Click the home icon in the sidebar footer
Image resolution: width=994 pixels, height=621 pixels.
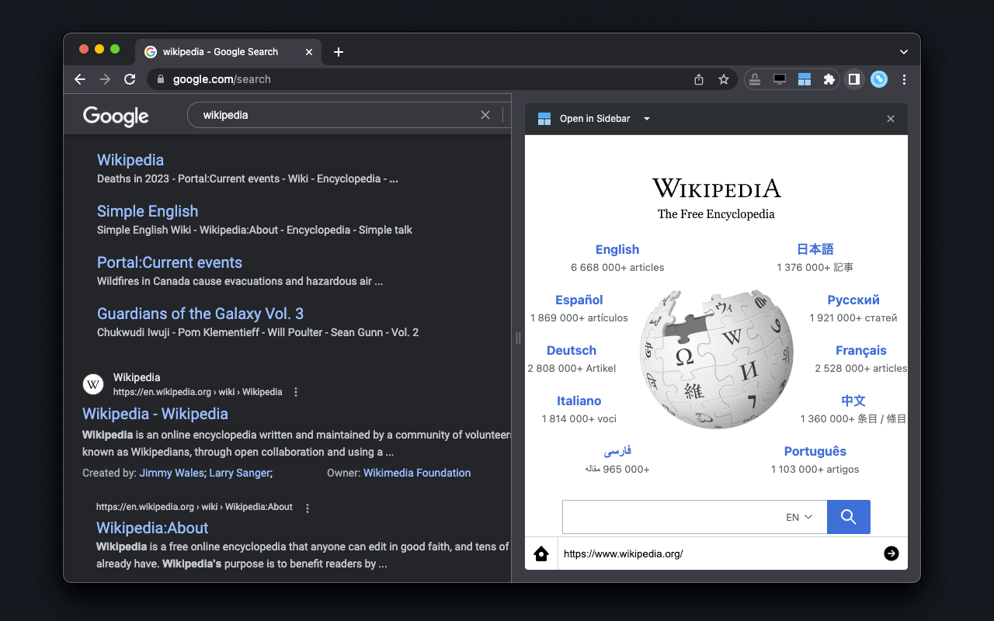coord(540,553)
